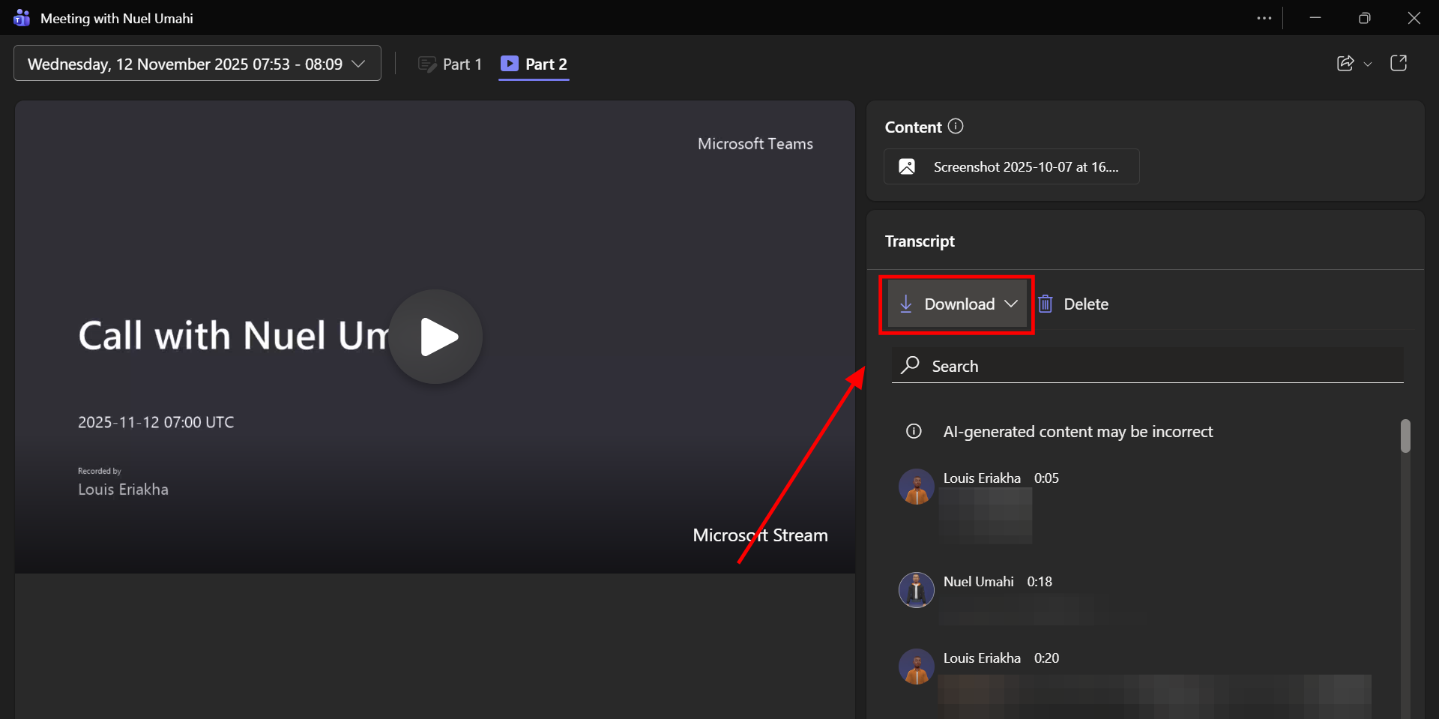Viewport: 1439px width, 719px height.
Task: Select the 0:05 transcript timestamp
Action: pos(1046,478)
